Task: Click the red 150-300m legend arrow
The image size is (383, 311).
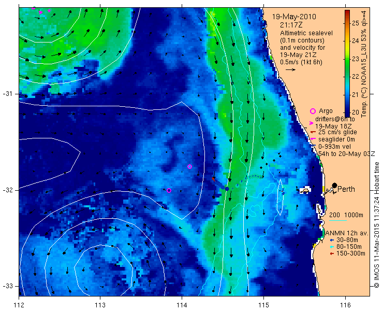Action: tap(331, 254)
